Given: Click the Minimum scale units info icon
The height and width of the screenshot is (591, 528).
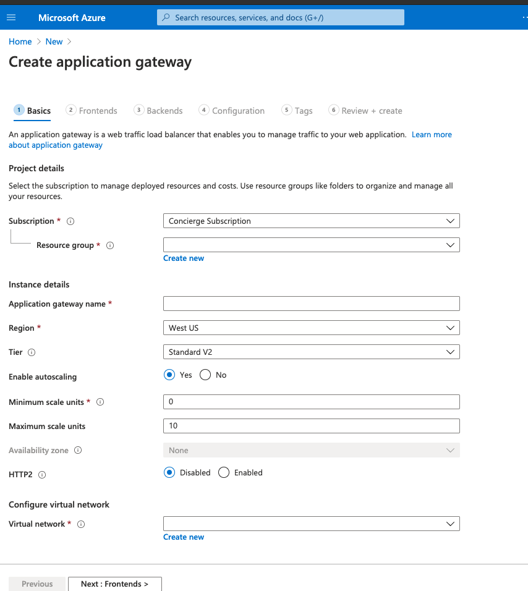Looking at the screenshot, I should [x=100, y=402].
